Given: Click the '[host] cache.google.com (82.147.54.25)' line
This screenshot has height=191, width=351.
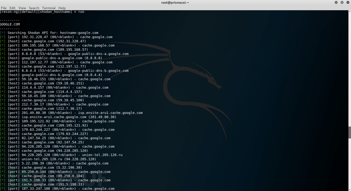Looking at the screenshot, I should tap(42, 142).
